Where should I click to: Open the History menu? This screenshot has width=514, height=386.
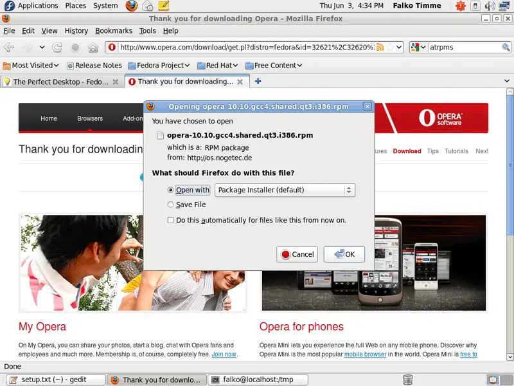pos(76,31)
